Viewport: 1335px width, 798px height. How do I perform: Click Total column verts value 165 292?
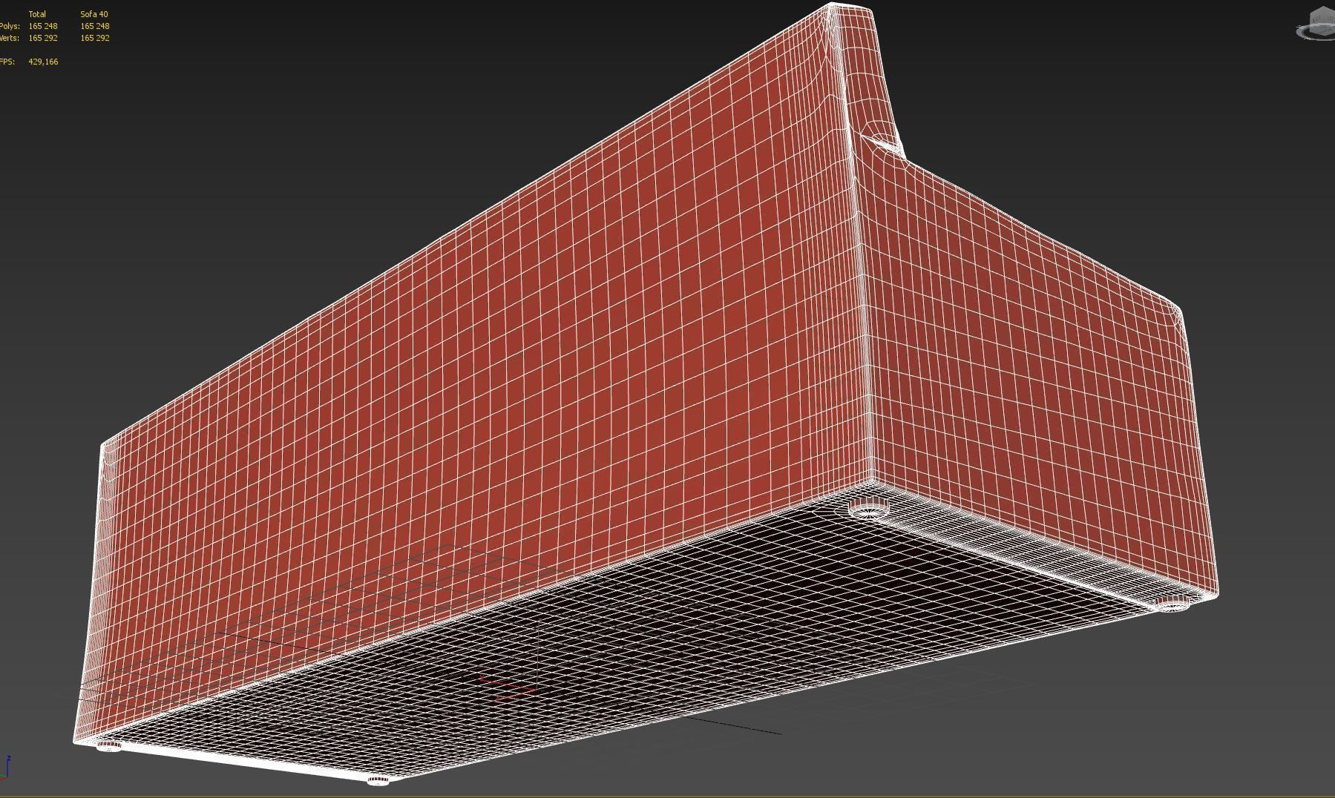click(x=43, y=38)
